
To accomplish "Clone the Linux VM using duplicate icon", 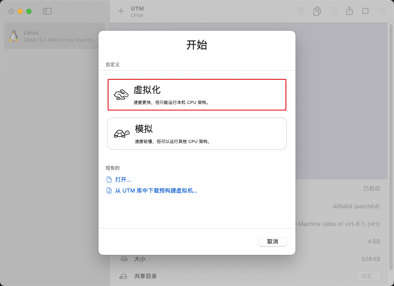I will tap(317, 11).
